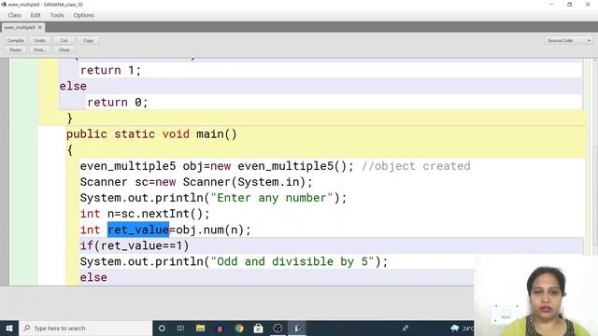Open the Windows Start menu
This screenshot has height=336, width=598.
9,328
